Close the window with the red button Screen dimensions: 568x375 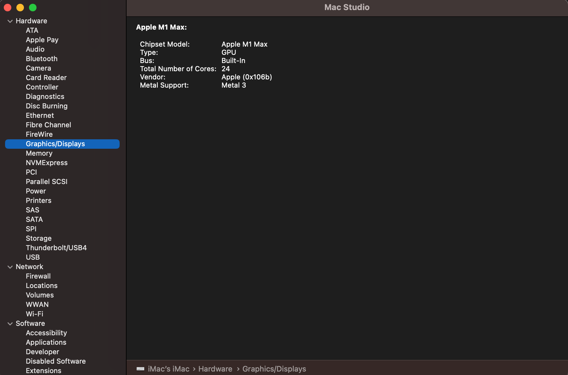pyautogui.click(x=8, y=7)
